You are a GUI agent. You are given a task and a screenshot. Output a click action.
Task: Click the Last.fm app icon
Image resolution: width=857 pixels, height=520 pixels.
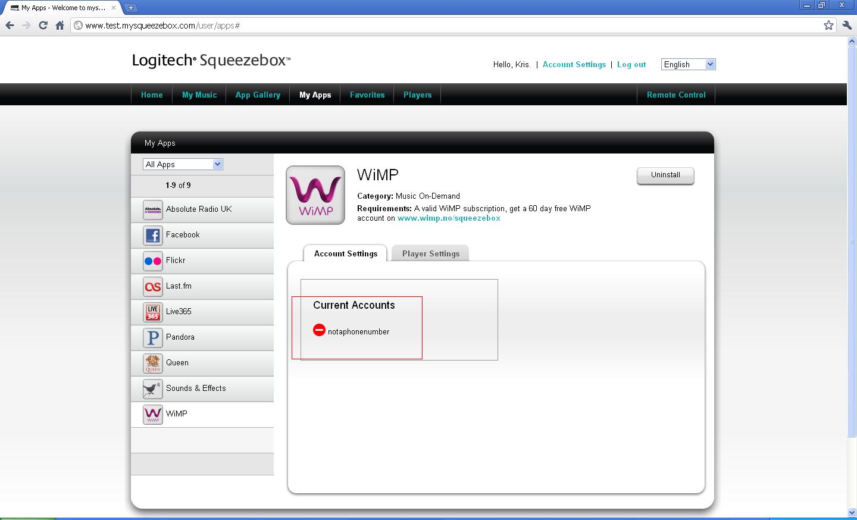pos(153,287)
